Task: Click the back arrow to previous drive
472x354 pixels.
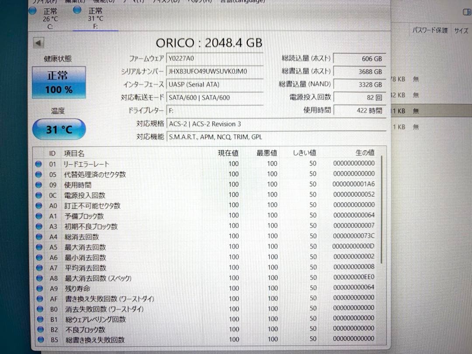Action: point(39,42)
